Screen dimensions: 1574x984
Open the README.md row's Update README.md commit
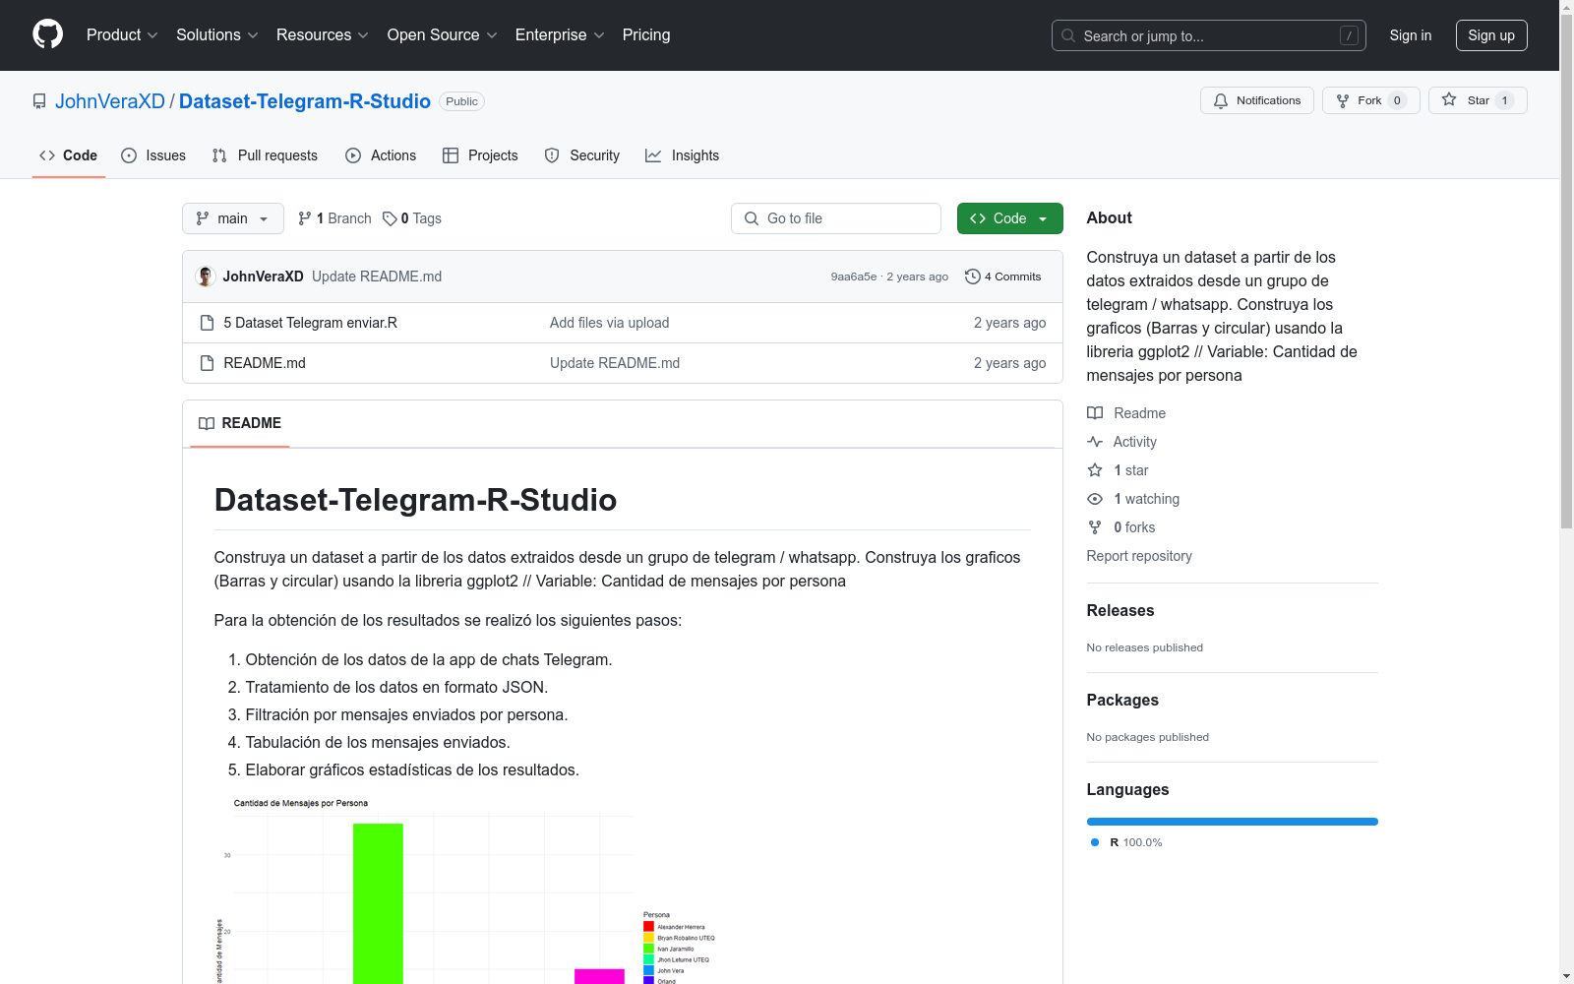615,363
